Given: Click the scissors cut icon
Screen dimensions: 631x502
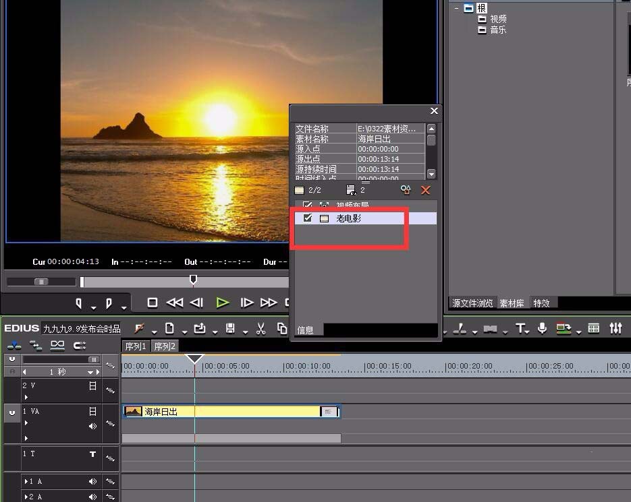Looking at the screenshot, I should point(261,328).
